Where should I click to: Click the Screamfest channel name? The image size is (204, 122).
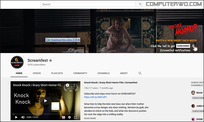[x=38, y=61]
